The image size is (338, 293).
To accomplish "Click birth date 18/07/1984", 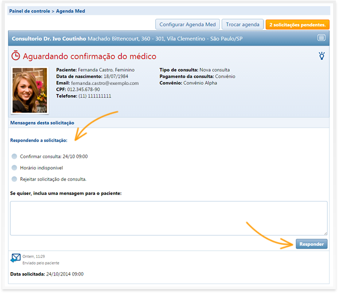I will click(x=116, y=77).
